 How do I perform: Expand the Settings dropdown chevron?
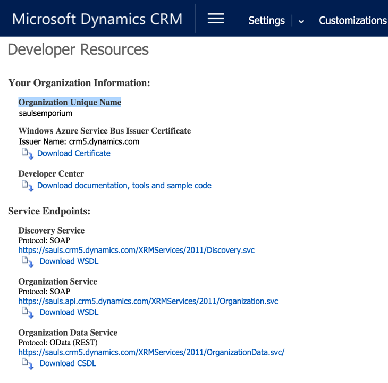[301, 21]
